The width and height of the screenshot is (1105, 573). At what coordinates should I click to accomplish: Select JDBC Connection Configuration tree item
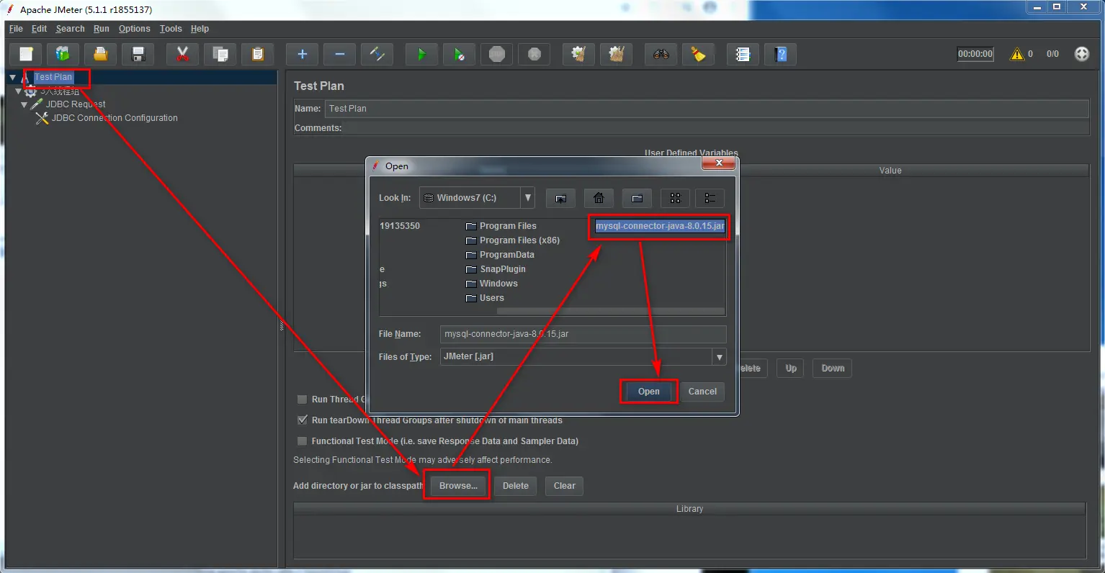point(107,118)
